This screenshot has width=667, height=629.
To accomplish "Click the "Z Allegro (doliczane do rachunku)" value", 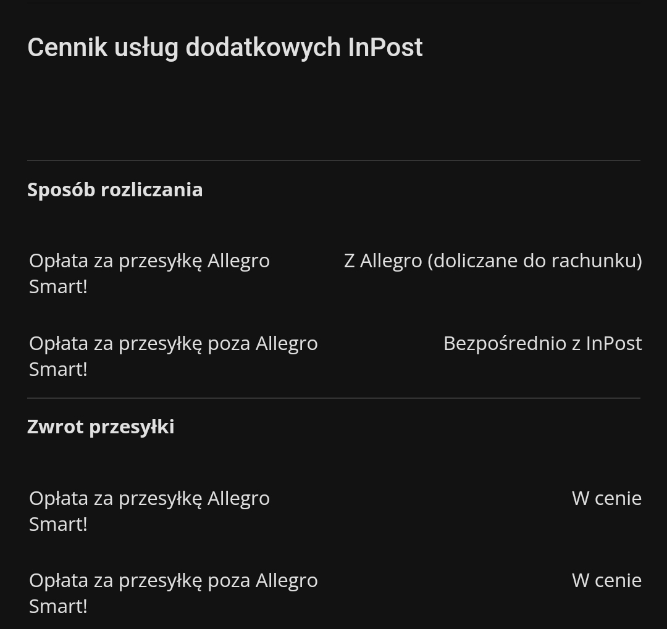I will click(493, 260).
